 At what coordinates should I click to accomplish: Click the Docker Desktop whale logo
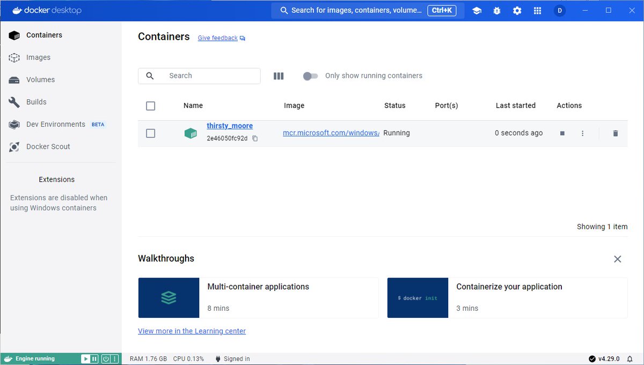(16, 10)
